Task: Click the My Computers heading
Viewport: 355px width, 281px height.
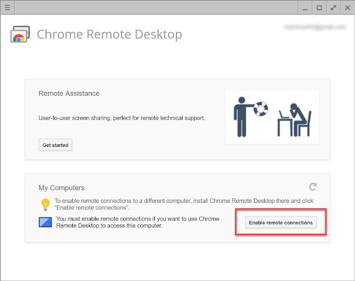Action: coord(62,187)
